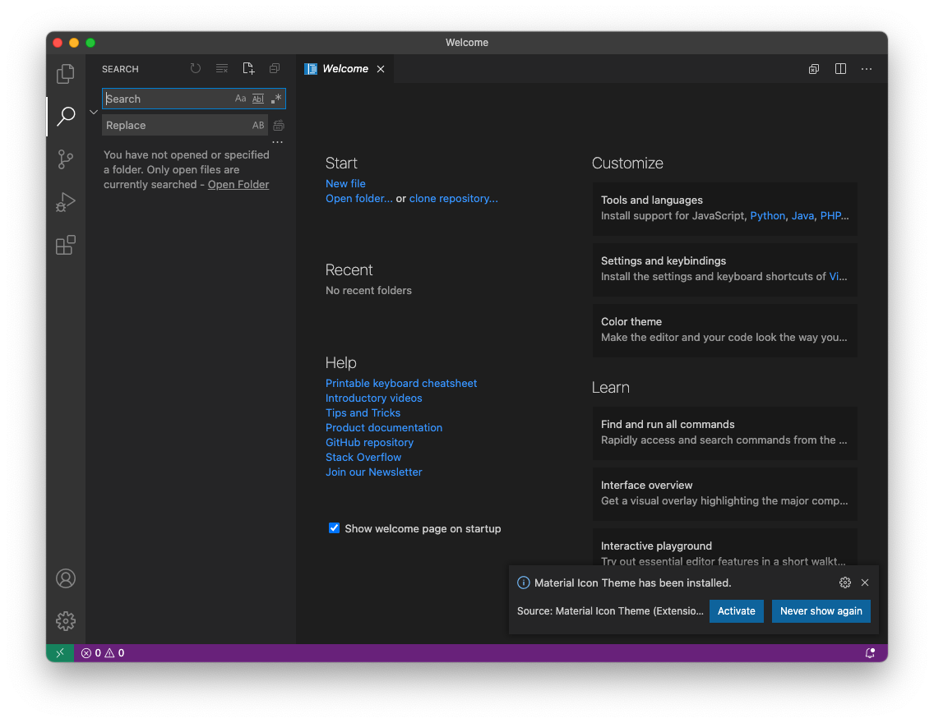Screen dimensions: 934x723
Task: Open Tips and Tricks link
Action: coord(363,412)
